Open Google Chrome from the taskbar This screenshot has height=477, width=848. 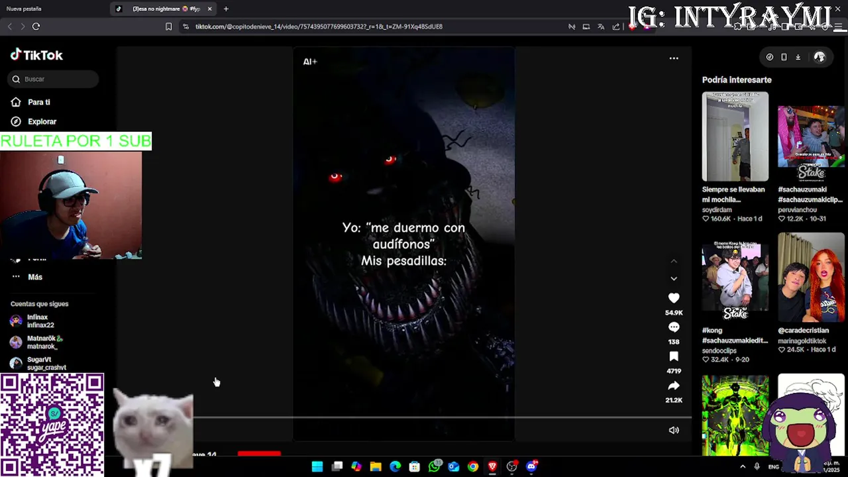pos(473,466)
